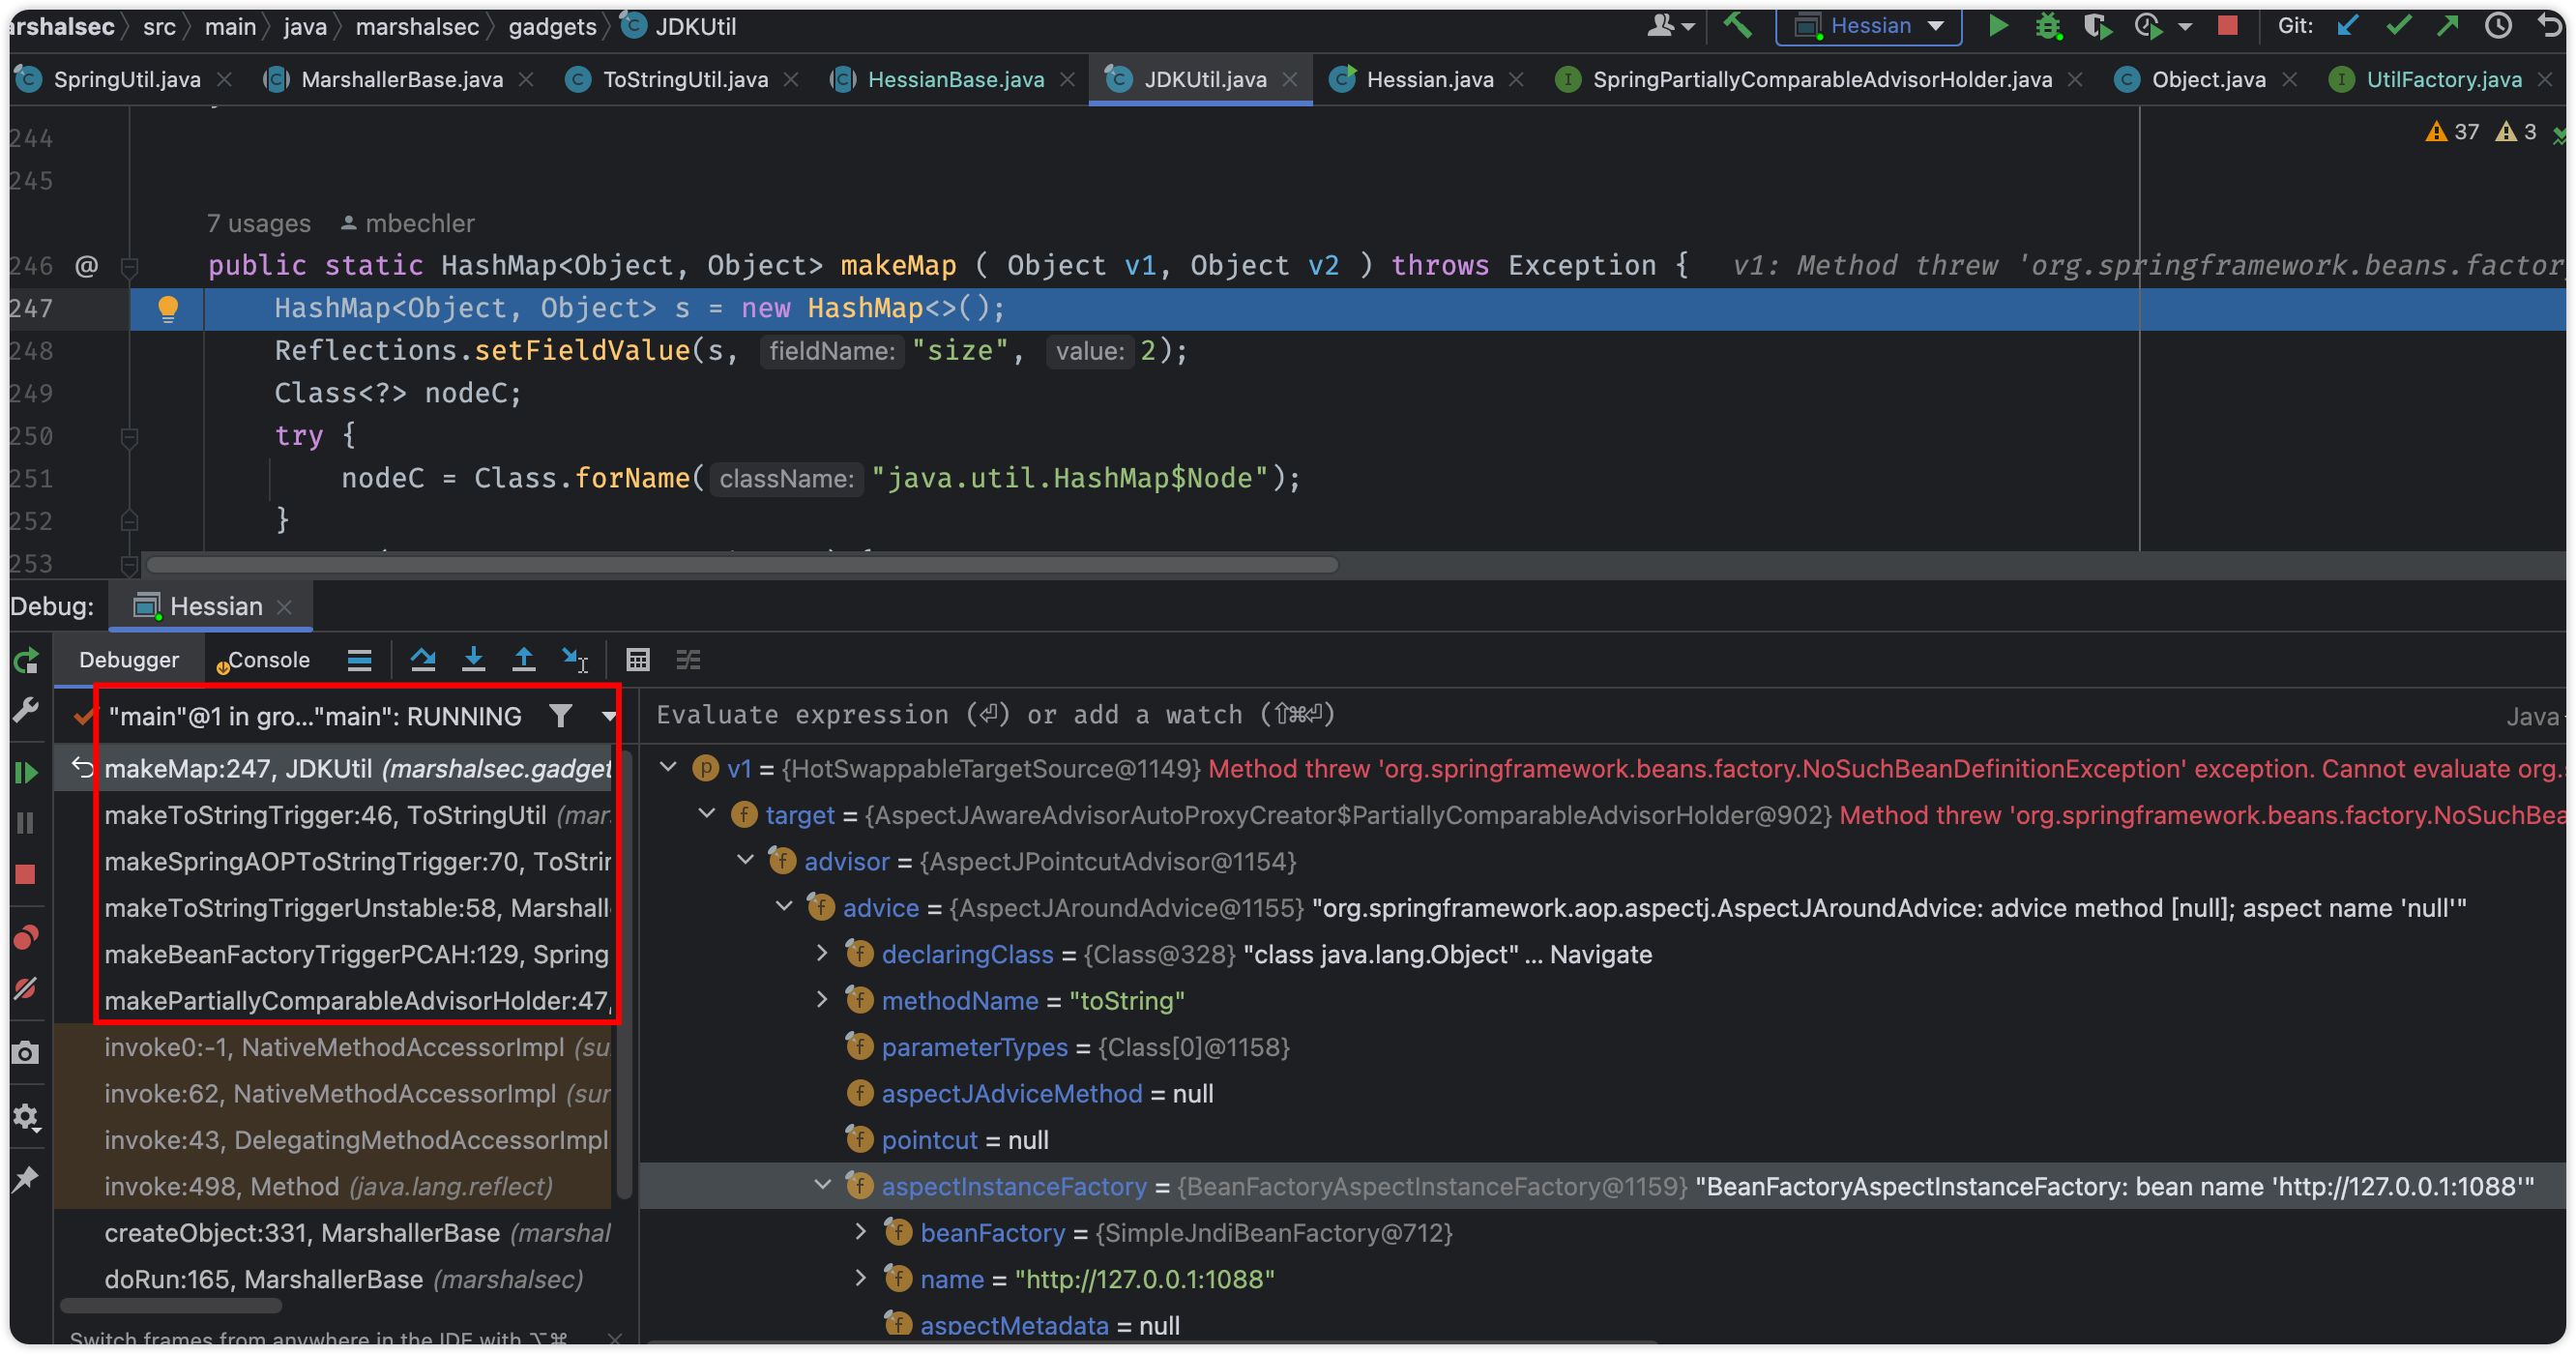This screenshot has height=1354, width=2576.
Task: Open the user account dropdown in toolbar
Action: point(1670,25)
